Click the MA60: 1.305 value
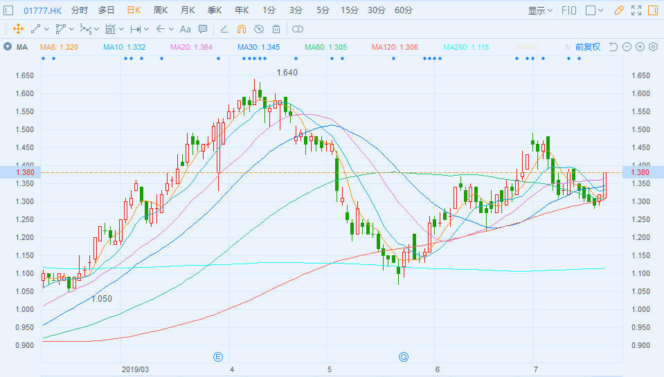Viewport: 664px width, 377px height. pos(325,47)
